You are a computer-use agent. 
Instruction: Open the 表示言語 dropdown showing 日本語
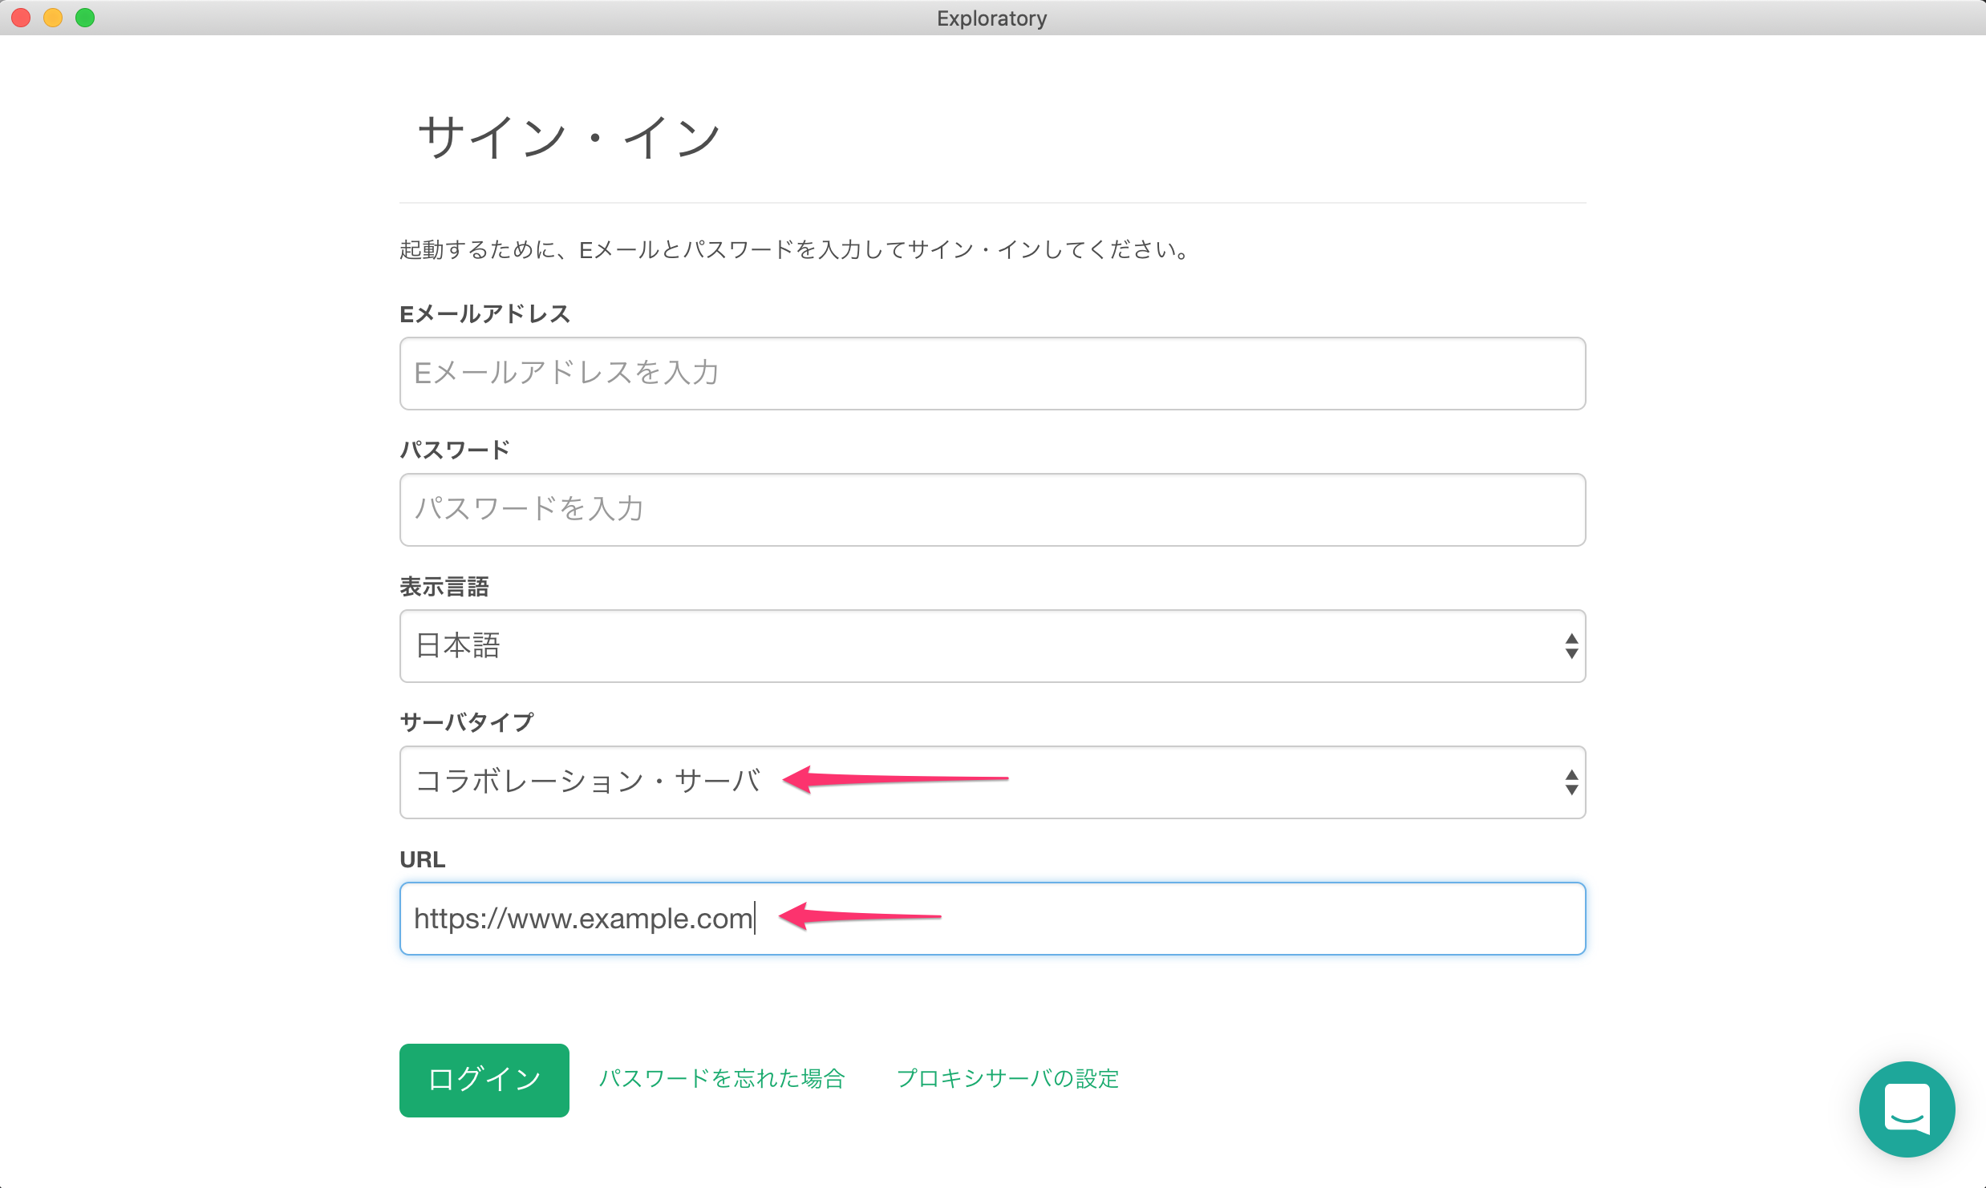pos(992,646)
